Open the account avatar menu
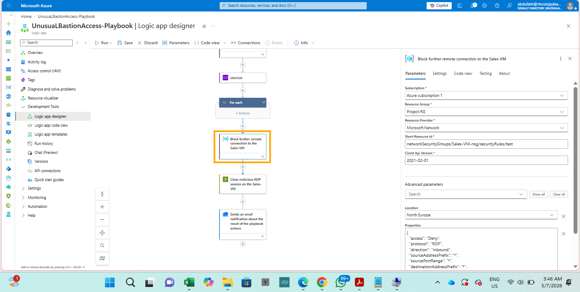This screenshot has height=292, width=580. [x=570, y=6]
